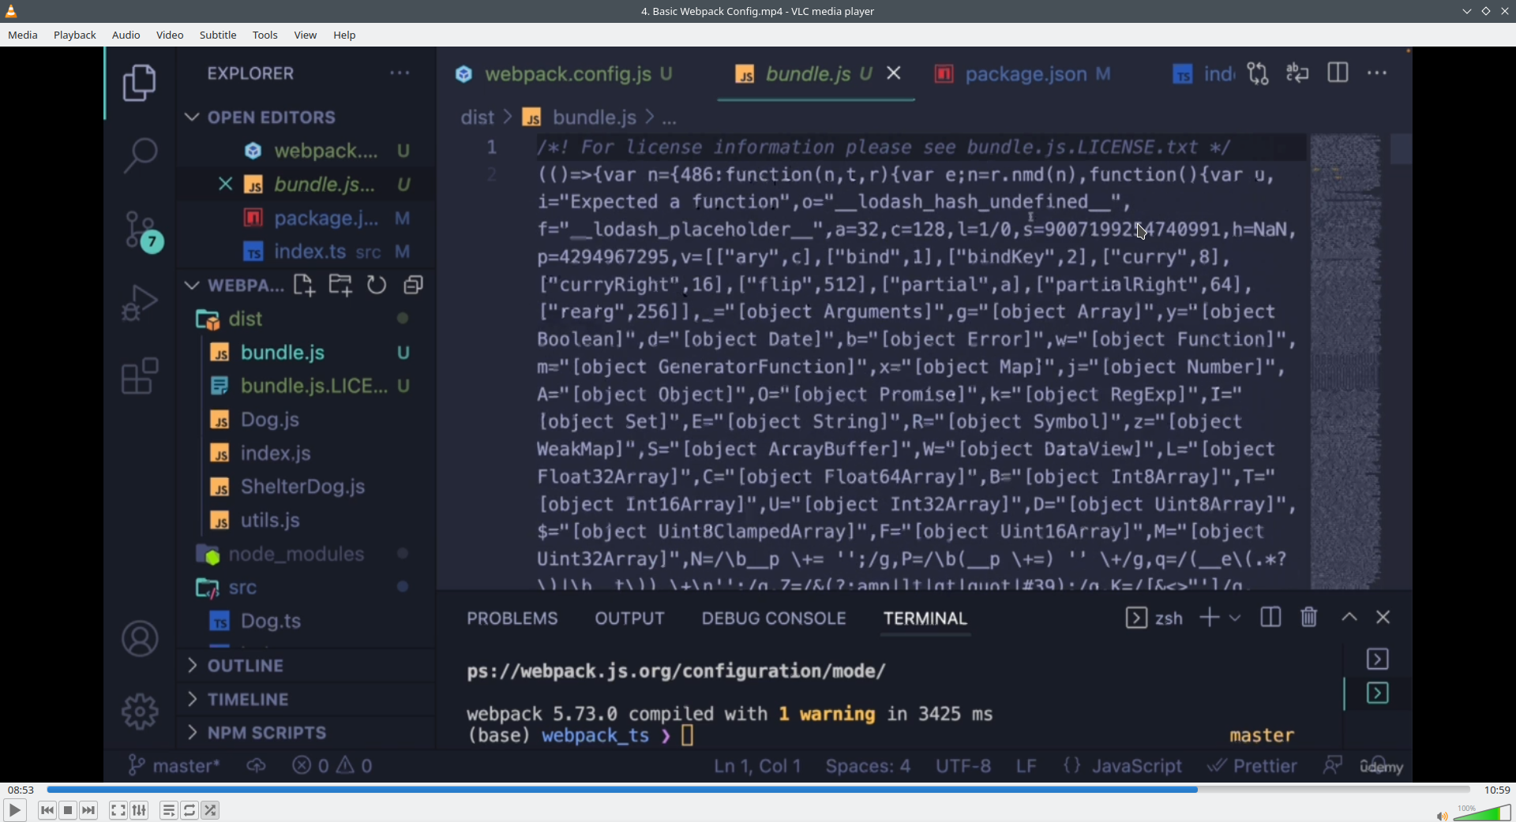
Task: Click the compare changes icon in editor toolbar
Action: coord(1258,73)
